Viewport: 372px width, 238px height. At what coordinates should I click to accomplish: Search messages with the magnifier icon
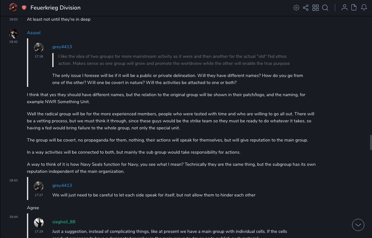(x=325, y=8)
